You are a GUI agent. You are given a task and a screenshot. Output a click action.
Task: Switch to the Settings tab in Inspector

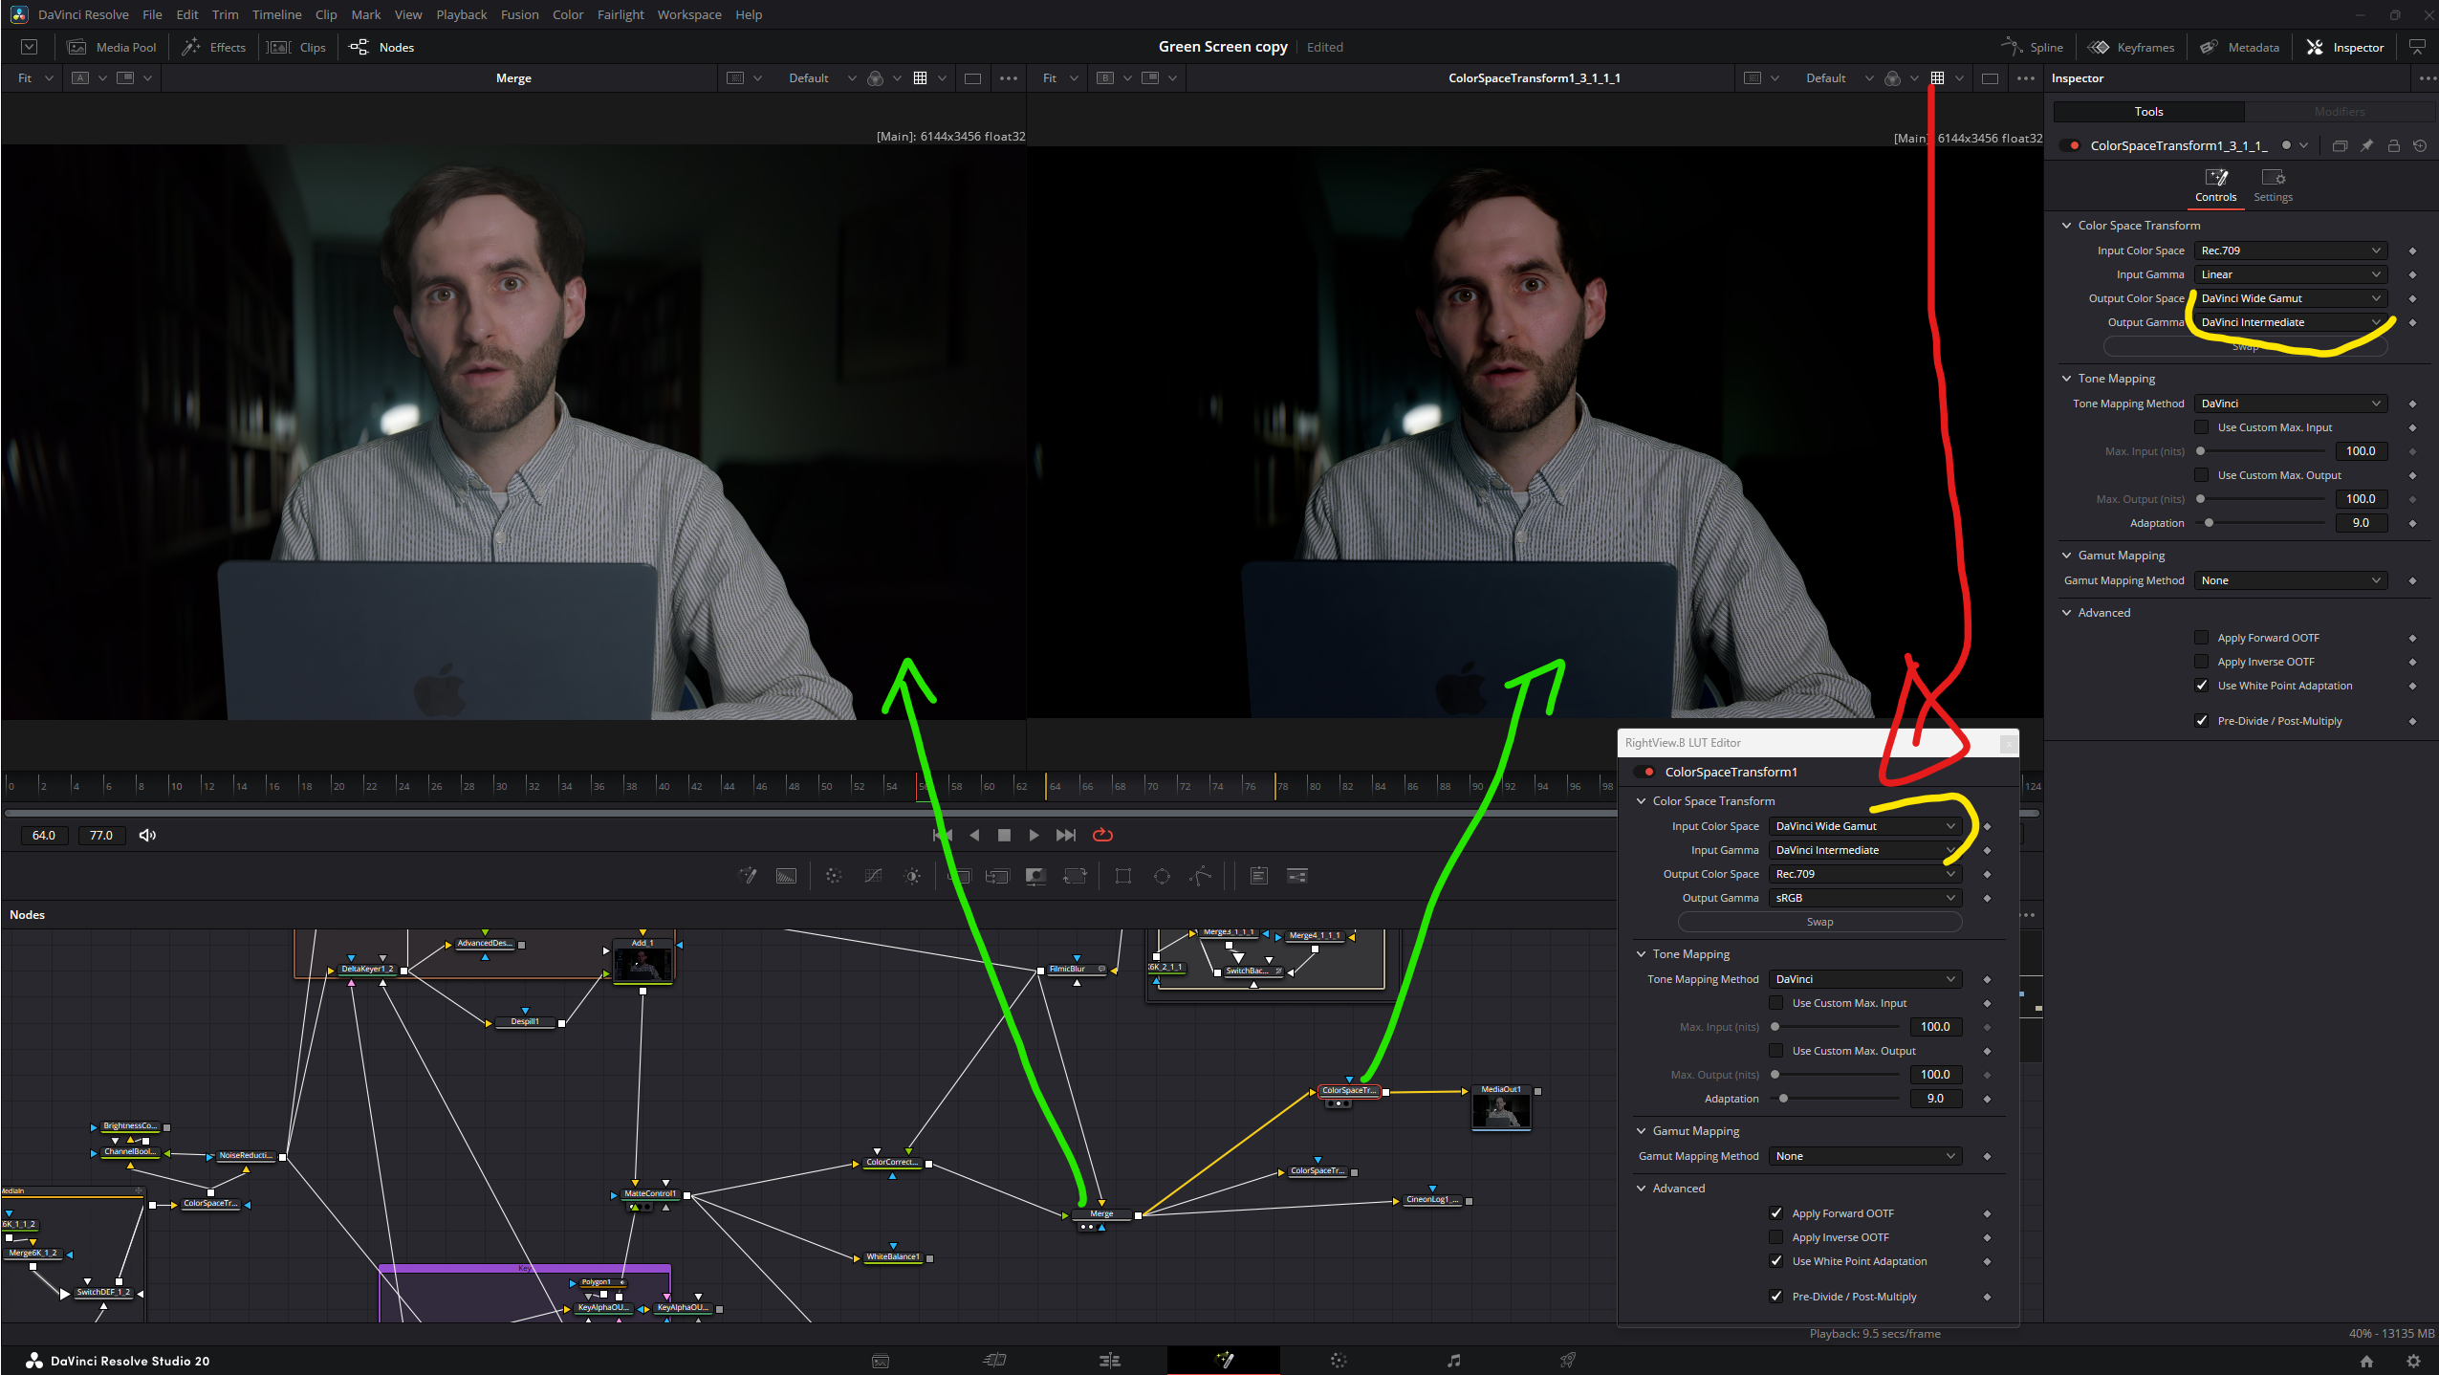tap(2273, 185)
